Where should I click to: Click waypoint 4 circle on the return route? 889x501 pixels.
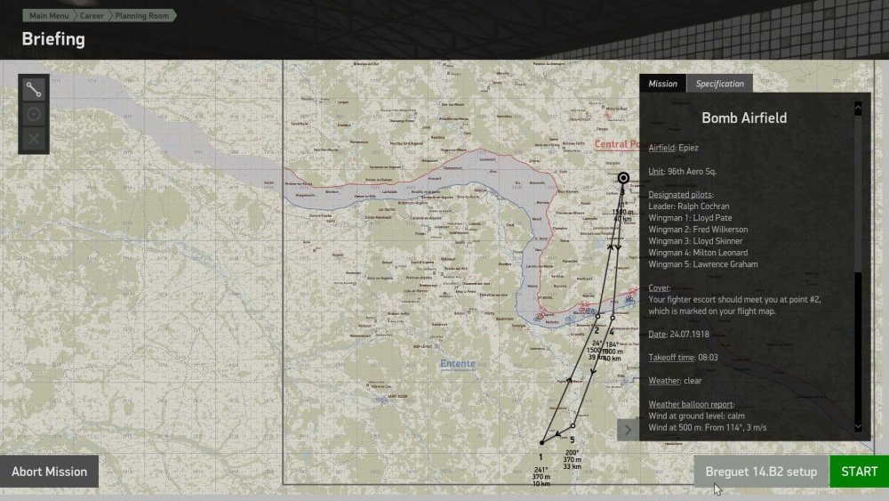point(613,318)
